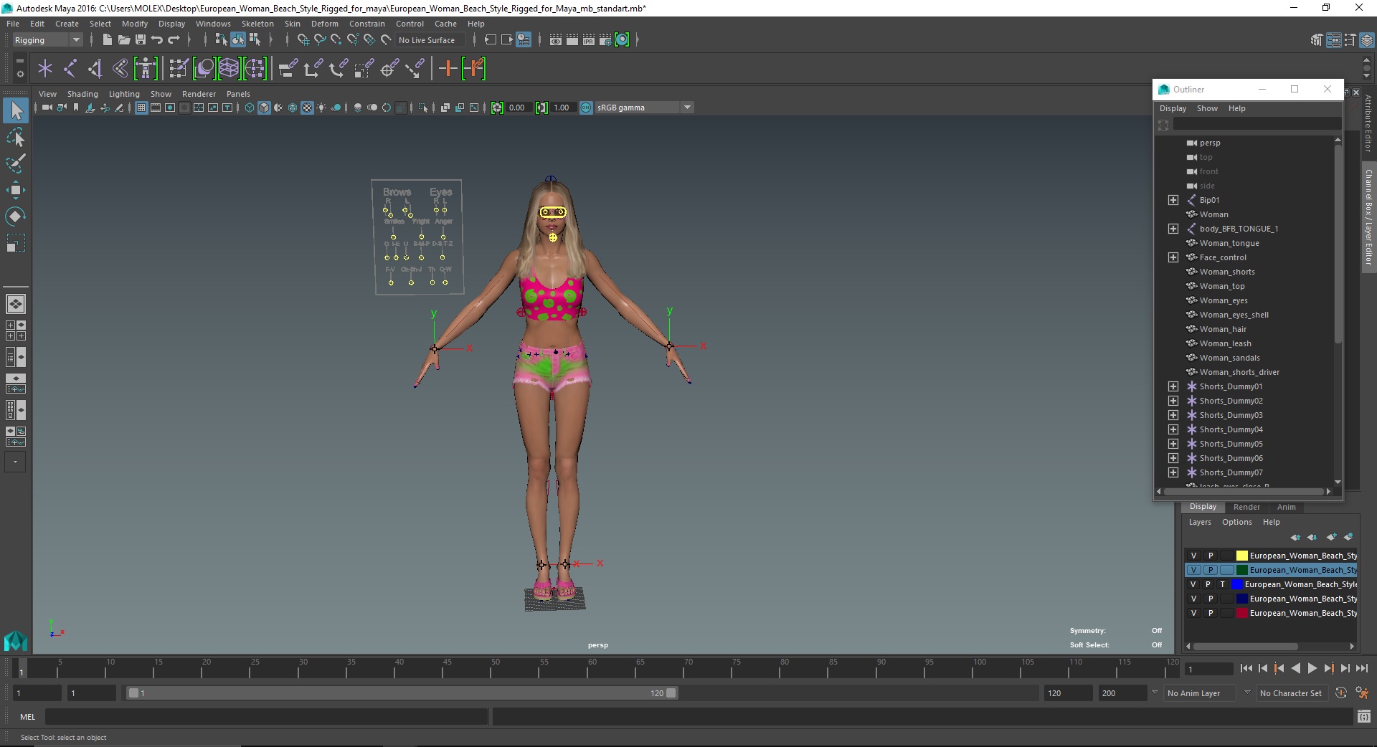Click the Set Key plus shelf icon
Viewport: 1377px width, 747px height.
[448, 69]
